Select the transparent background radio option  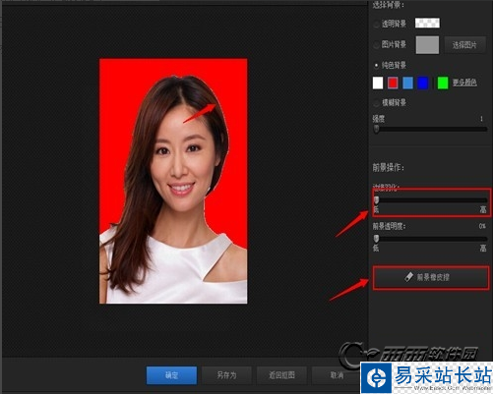376,25
